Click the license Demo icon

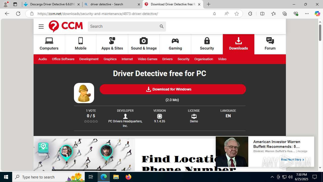pos(194,116)
